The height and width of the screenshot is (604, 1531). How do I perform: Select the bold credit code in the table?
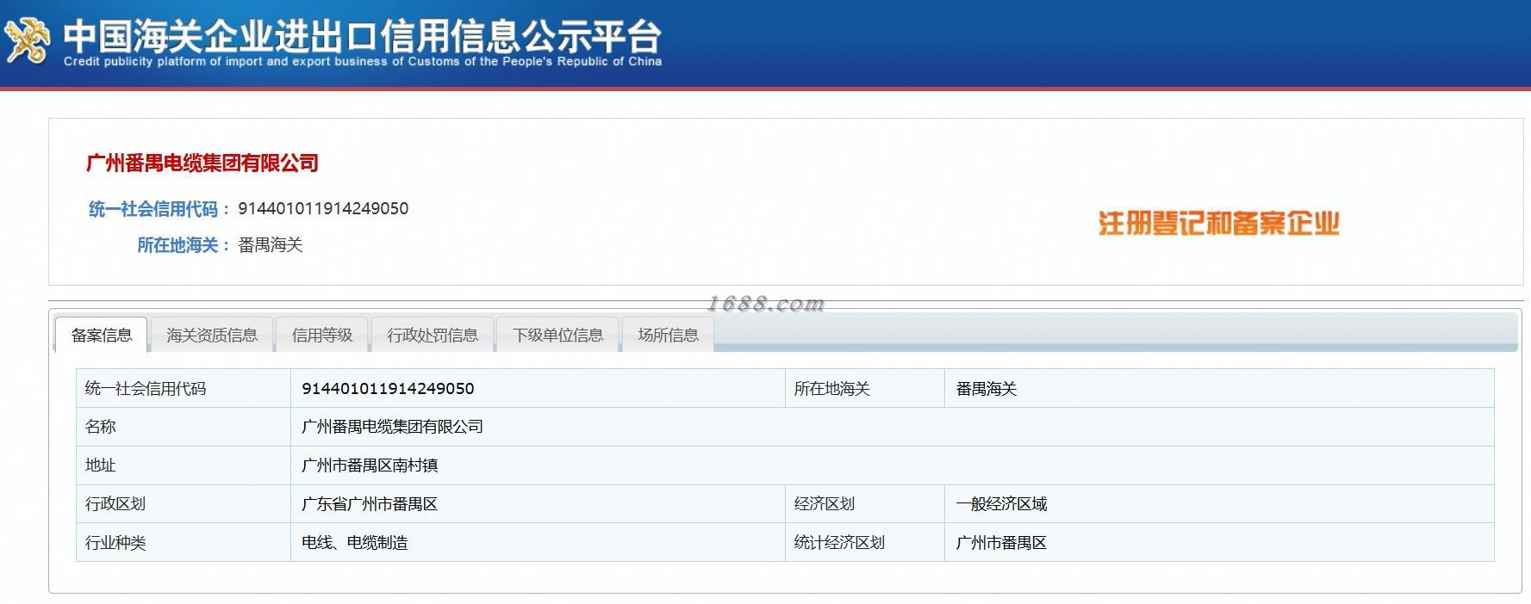[x=388, y=389]
